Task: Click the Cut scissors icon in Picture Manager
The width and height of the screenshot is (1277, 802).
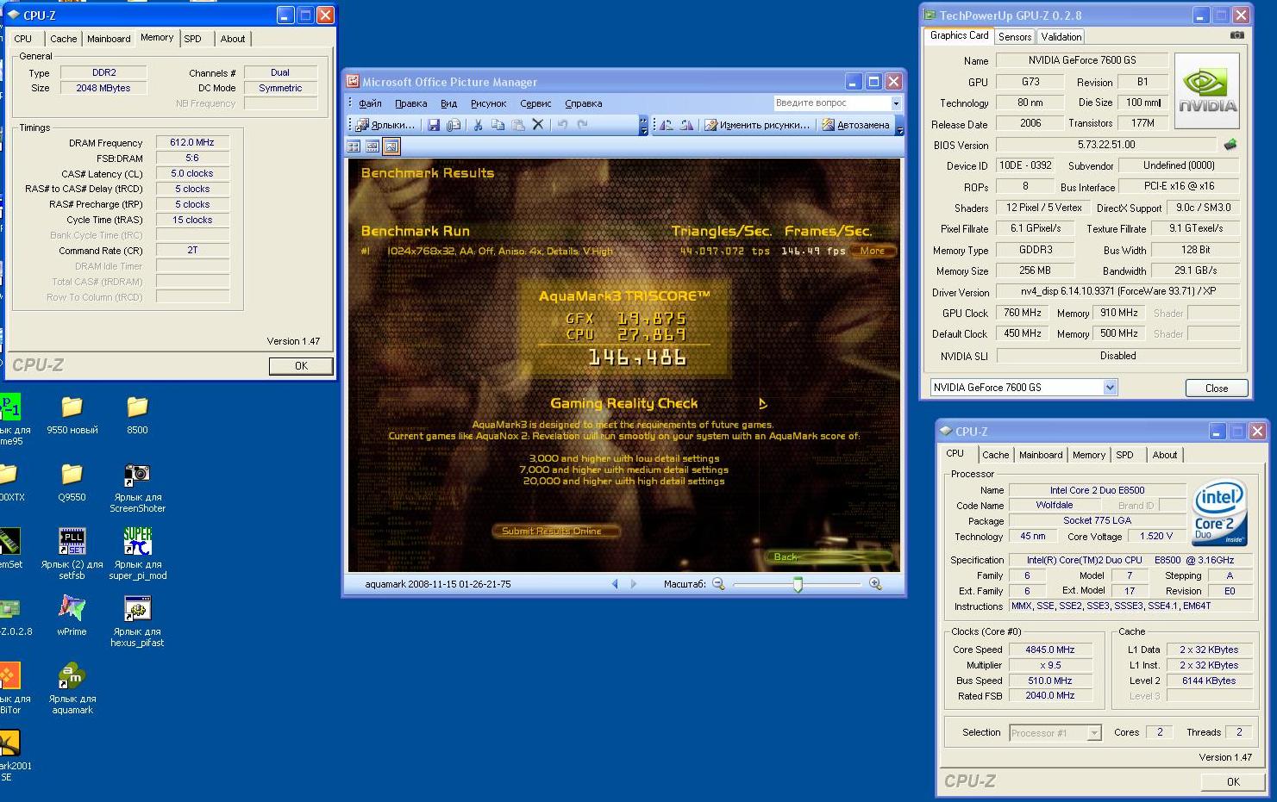Action: tap(478, 125)
